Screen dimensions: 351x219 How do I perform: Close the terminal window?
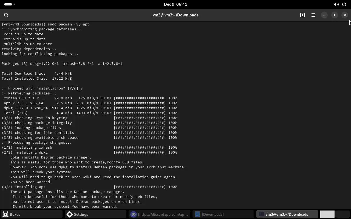(345, 15)
